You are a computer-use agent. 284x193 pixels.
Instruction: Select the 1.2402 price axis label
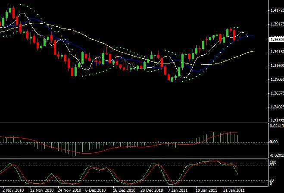(x=277, y=107)
